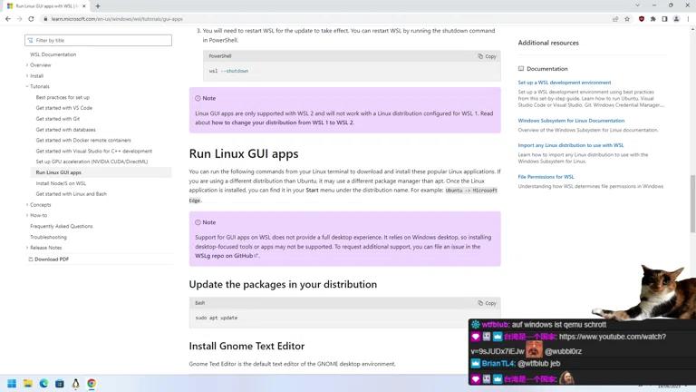Open Get started with databases
The height and width of the screenshot is (392, 696).
[65, 130]
